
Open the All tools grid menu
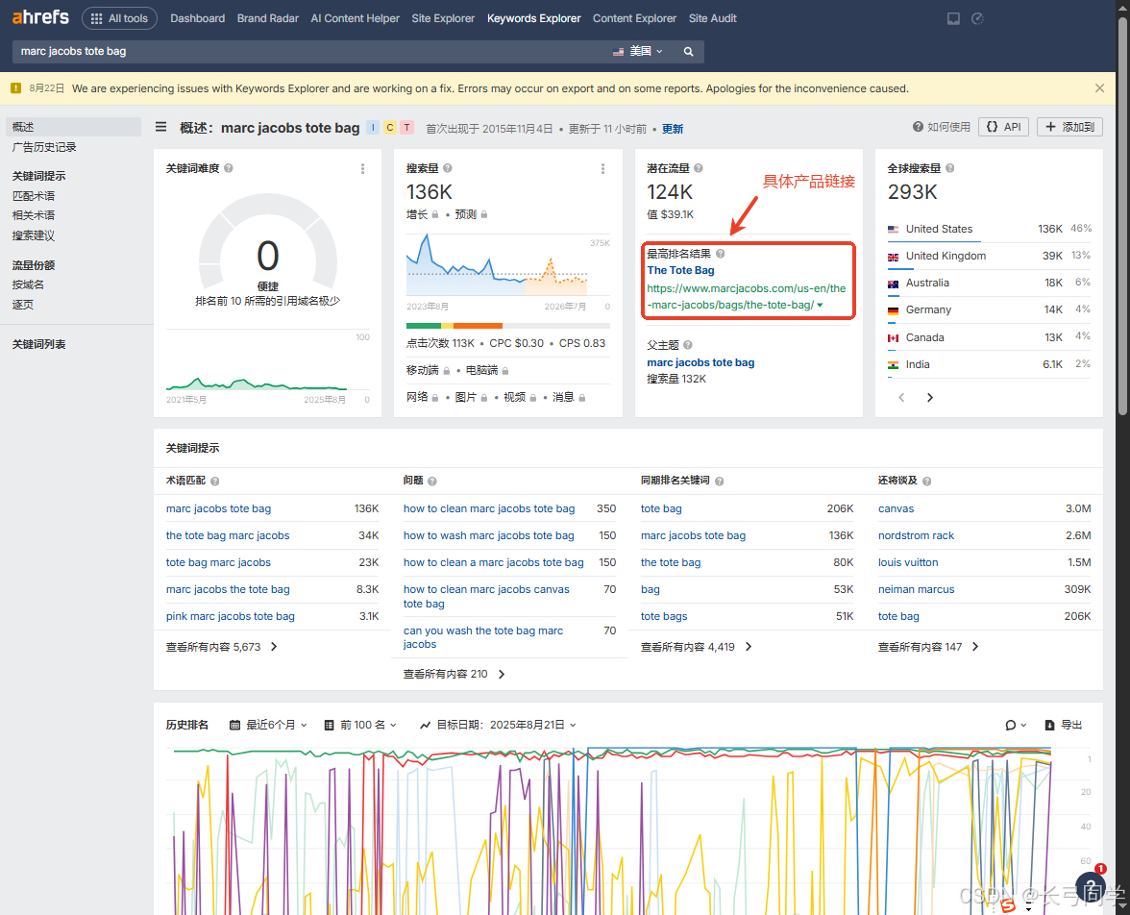tap(119, 19)
